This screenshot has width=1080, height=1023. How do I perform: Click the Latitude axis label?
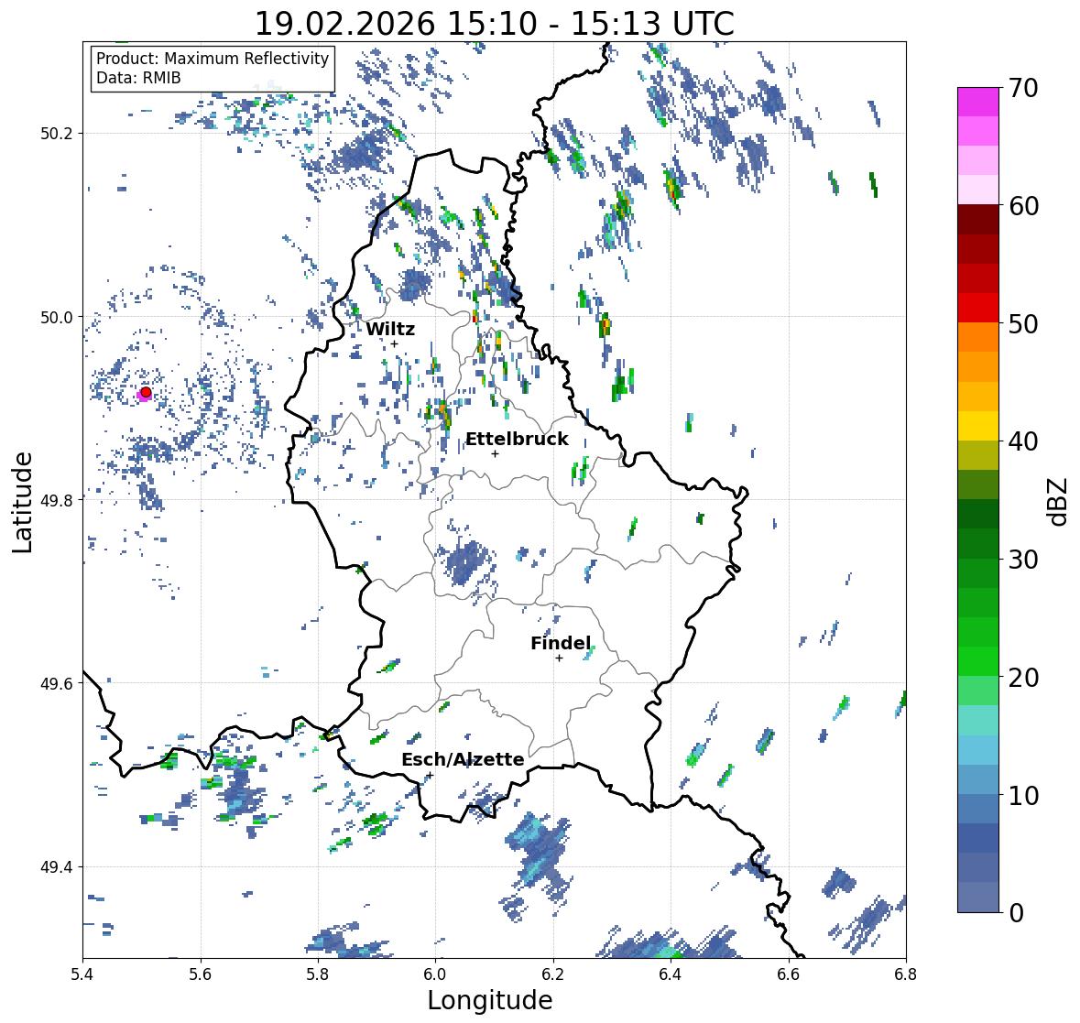(22, 503)
